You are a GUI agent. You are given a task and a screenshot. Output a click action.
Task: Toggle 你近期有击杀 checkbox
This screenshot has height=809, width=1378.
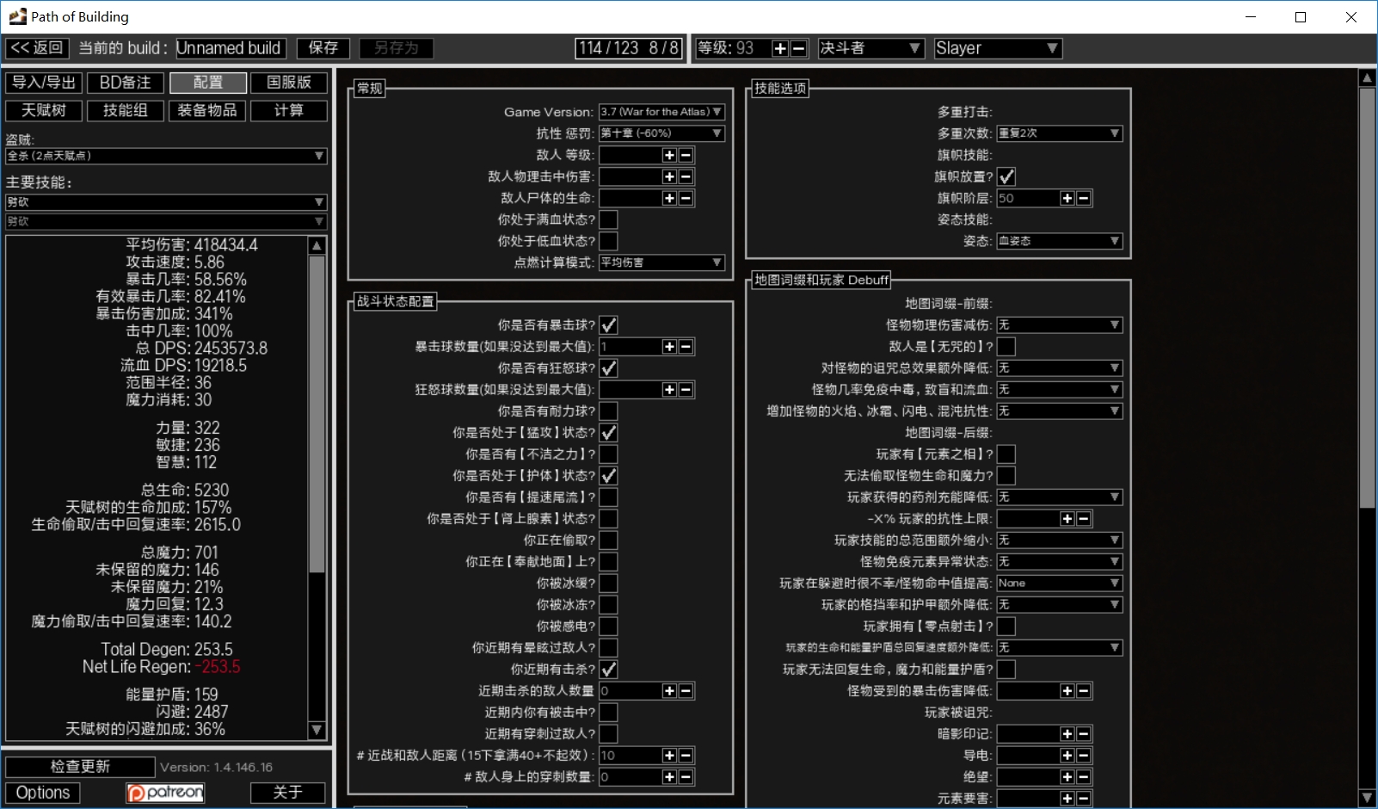coord(608,670)
